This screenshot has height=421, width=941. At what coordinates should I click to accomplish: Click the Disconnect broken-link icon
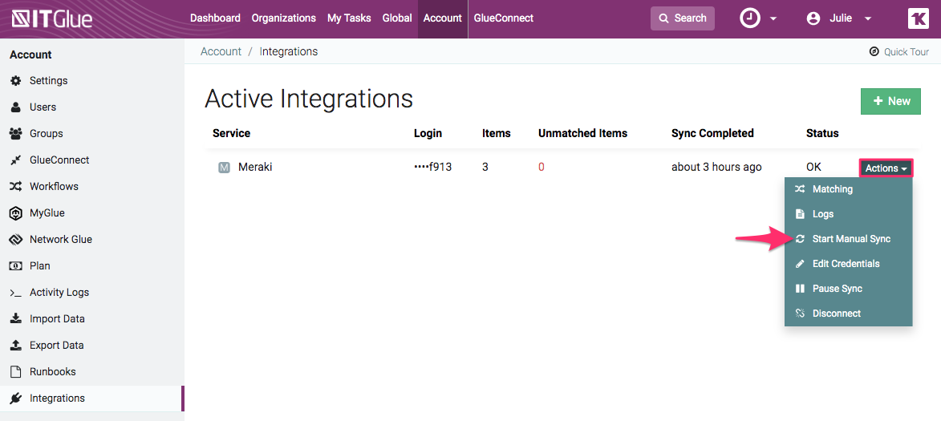800,313
